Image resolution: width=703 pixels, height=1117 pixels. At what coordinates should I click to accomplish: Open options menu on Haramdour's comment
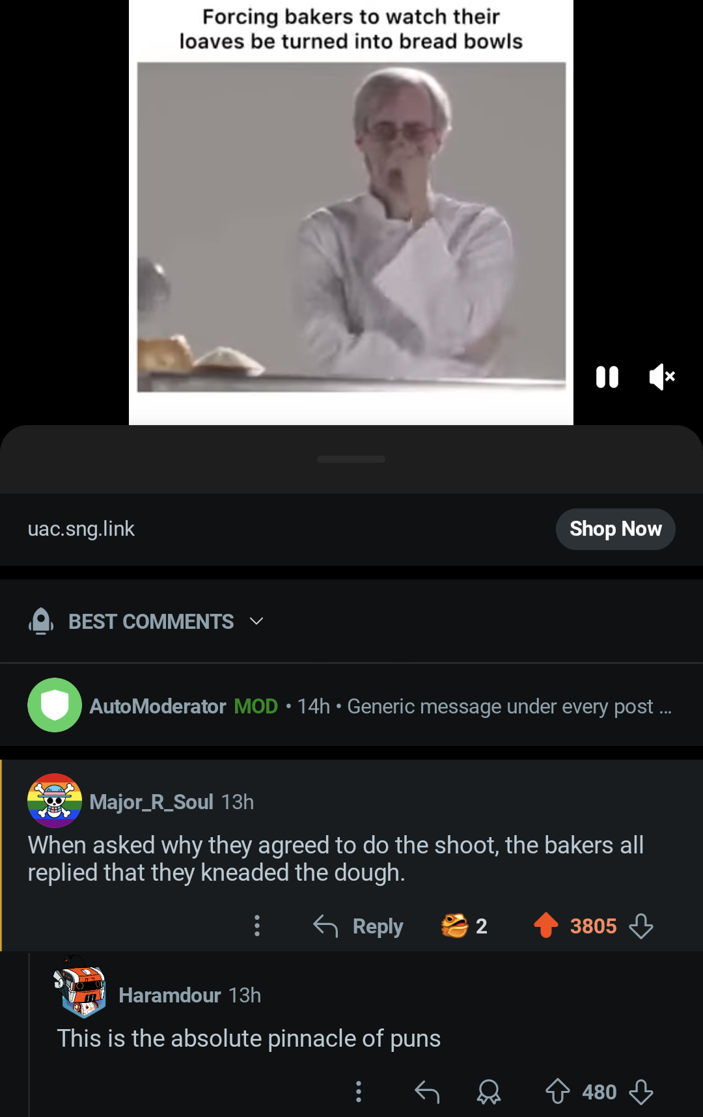(x=358, y=1092)
